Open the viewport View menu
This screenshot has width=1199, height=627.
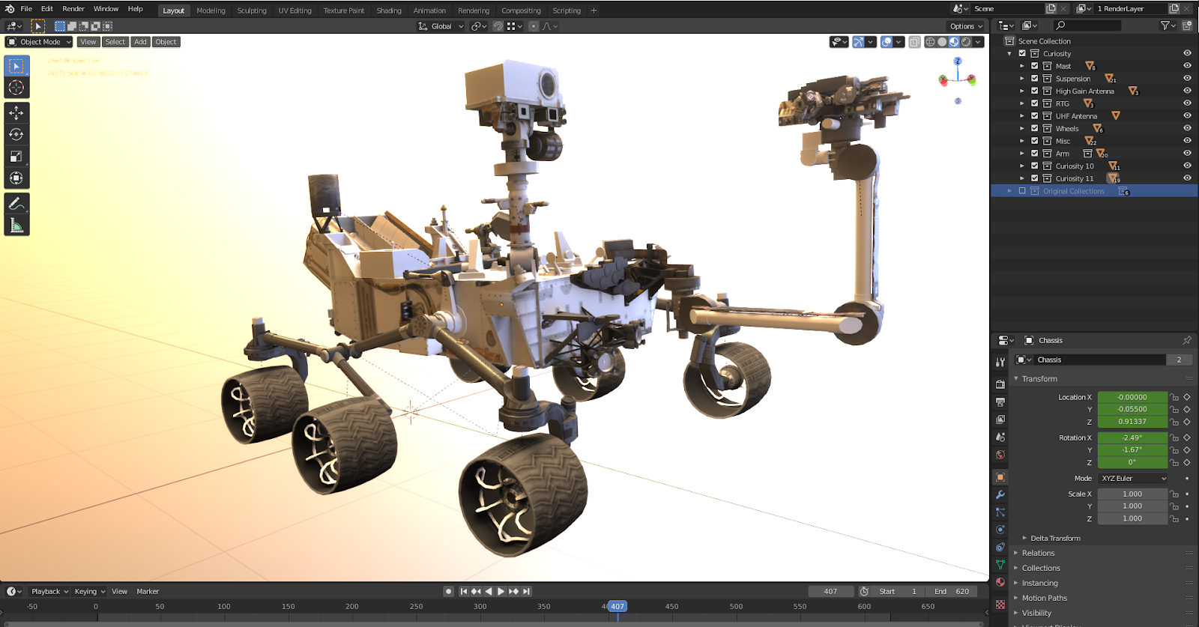click(x=88, y=42)
